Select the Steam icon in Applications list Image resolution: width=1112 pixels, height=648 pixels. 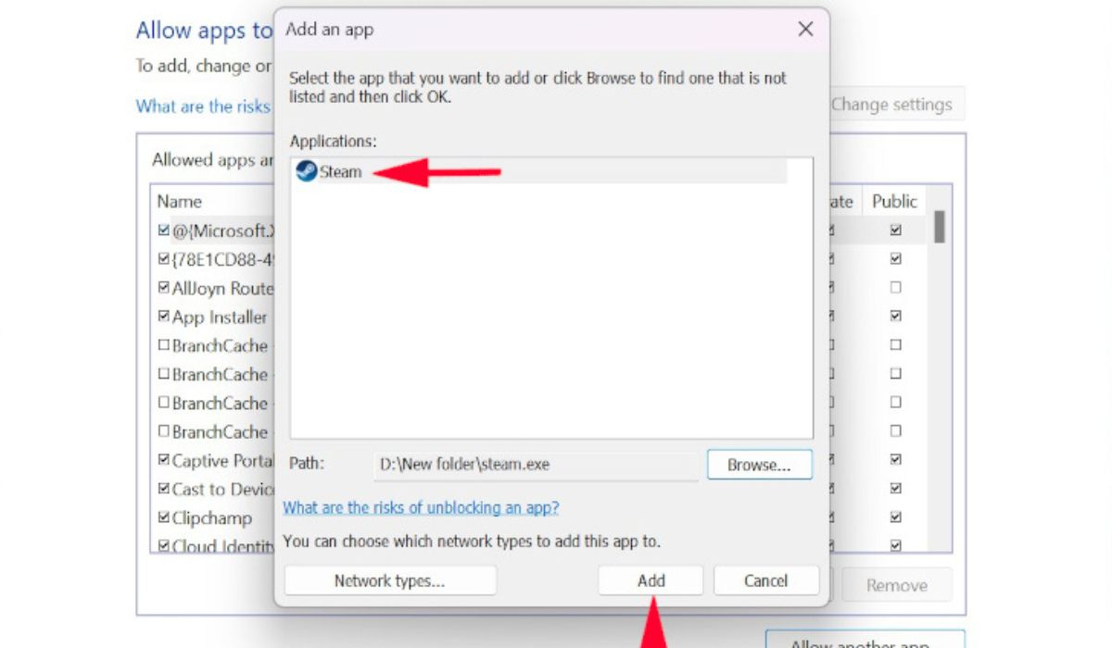pos(306,171)
